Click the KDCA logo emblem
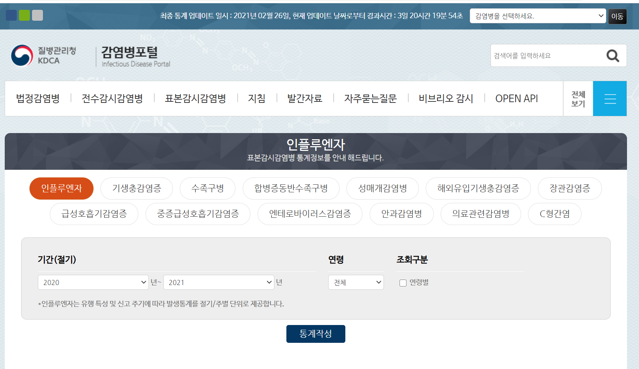The width and height of the screenshot is (639, 369). (22, 56)
